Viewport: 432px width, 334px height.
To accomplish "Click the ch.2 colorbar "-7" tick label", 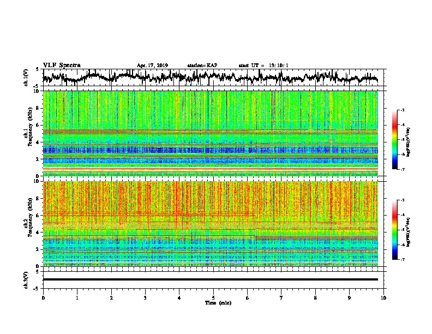I will click(x=402, y=259).
